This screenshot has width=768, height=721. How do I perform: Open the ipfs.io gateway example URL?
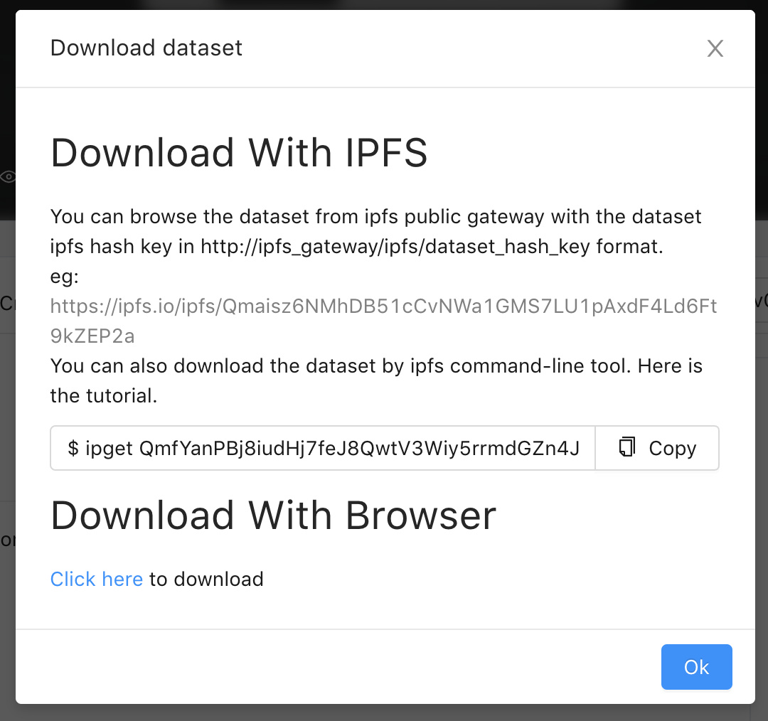click(384, 306)
